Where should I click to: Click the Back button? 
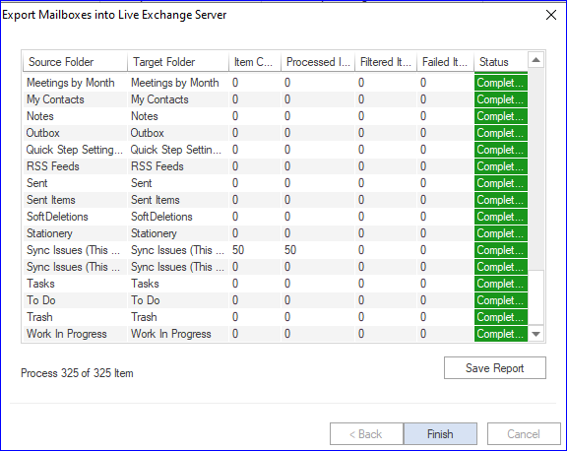[x=366, y=433]
